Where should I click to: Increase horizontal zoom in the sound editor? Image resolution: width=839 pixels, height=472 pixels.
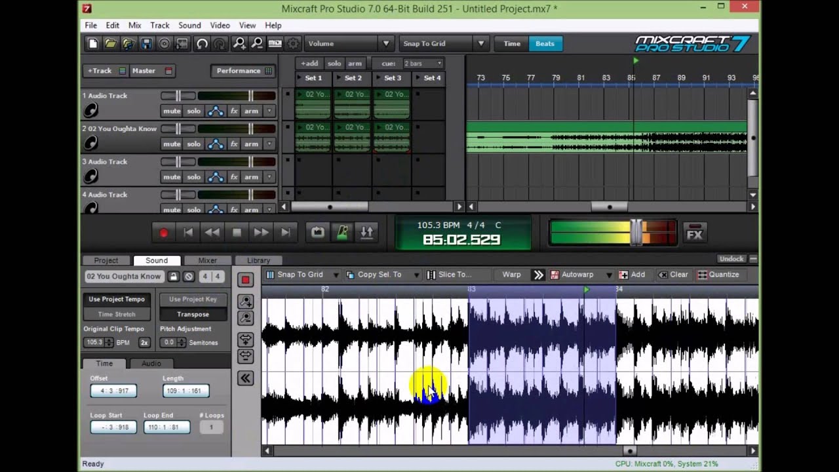(x=246, y=340)
